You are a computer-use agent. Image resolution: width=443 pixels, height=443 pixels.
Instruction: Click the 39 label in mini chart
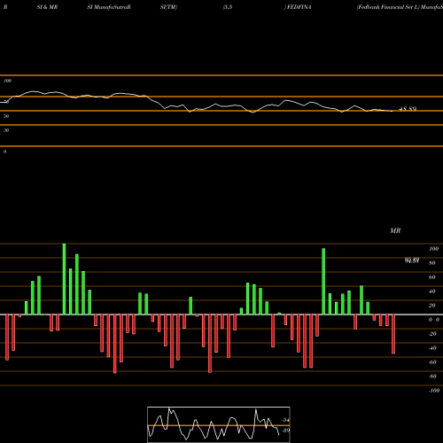click(285, 430)
